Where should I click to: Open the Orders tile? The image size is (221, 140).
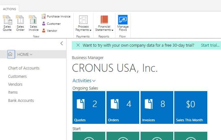click(123, 108)
